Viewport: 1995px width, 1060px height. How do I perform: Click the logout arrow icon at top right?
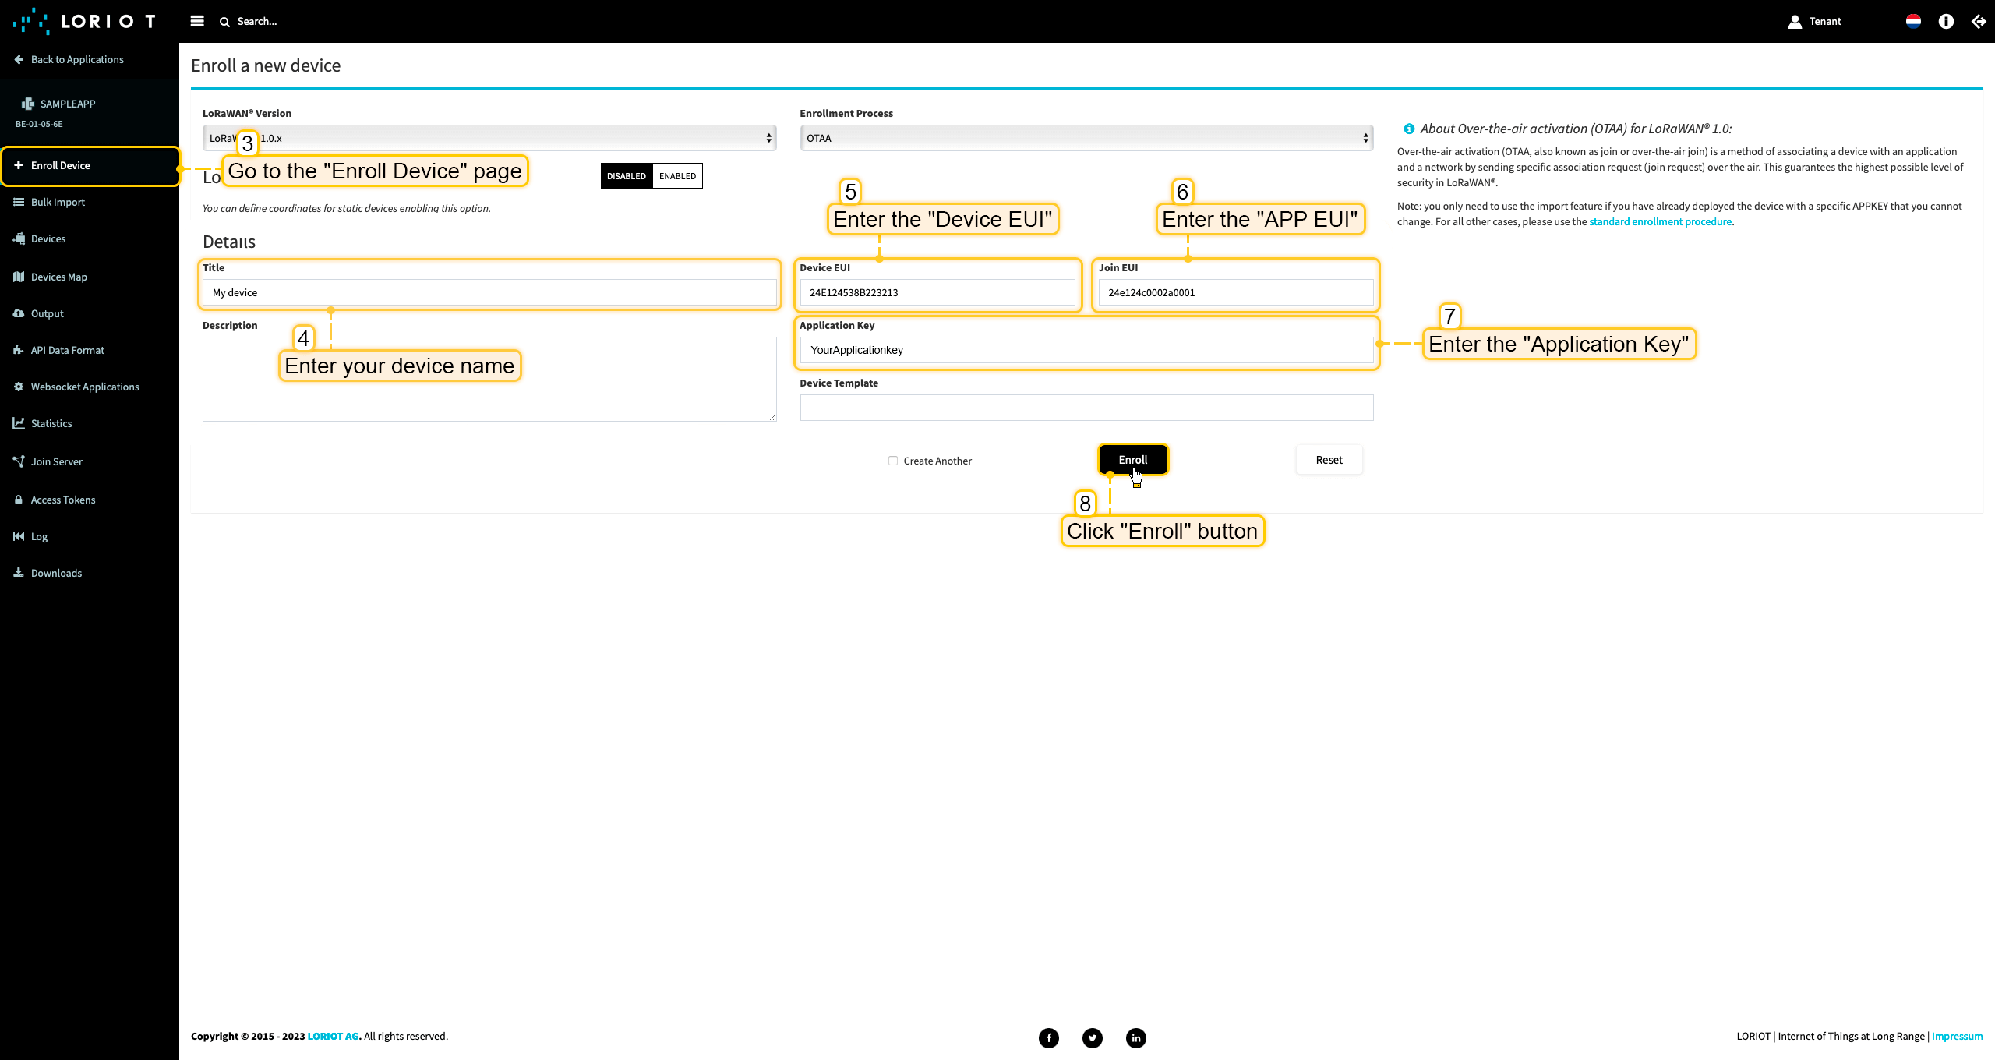[x=1979, y=21]
